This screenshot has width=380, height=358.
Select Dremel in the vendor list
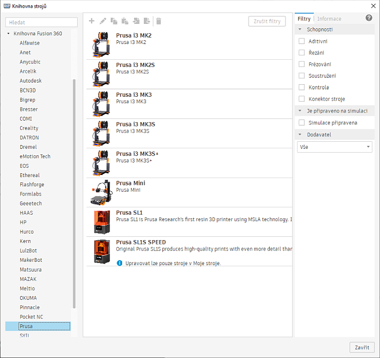pos(28,147)
